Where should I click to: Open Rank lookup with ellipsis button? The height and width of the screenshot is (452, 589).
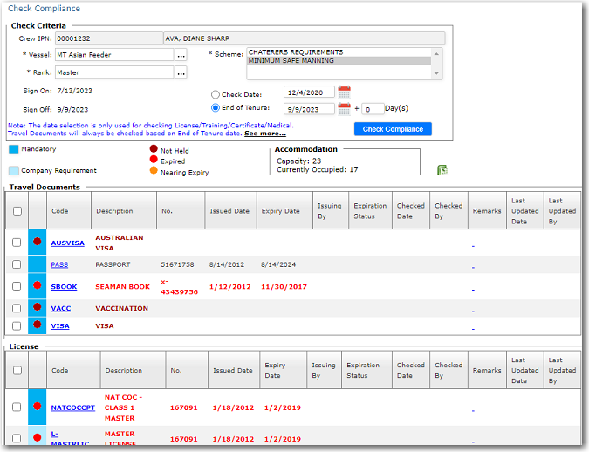coord(181,72)
